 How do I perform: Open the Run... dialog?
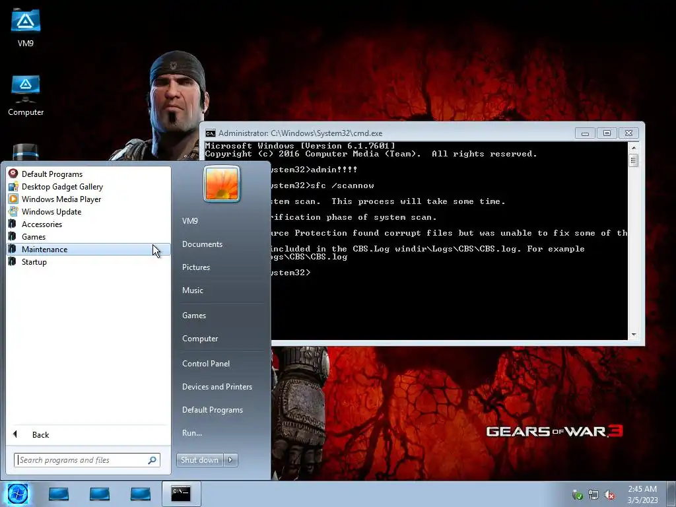pyautogui.click(x=192, y=433)
